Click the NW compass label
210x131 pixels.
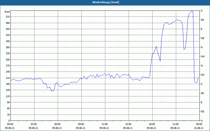tap(203, 57)
